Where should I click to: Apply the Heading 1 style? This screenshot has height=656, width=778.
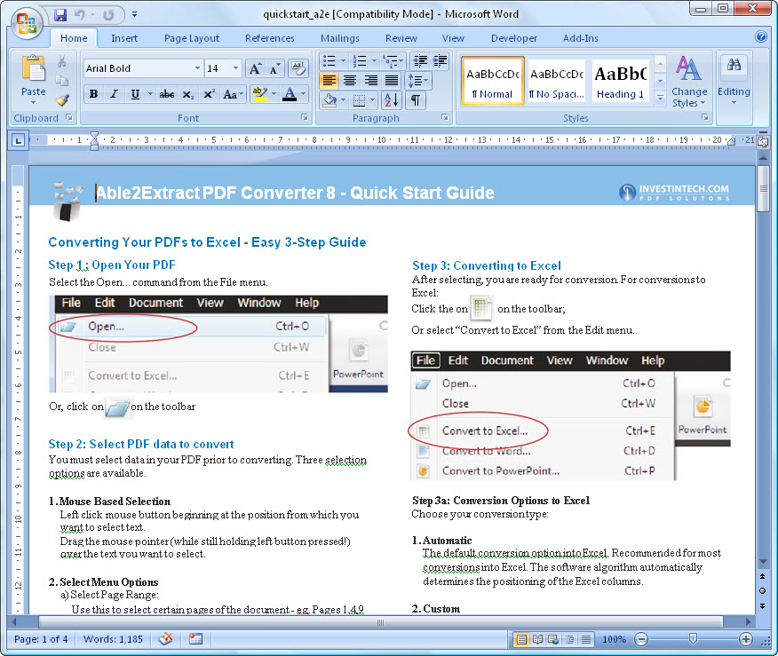620,81
